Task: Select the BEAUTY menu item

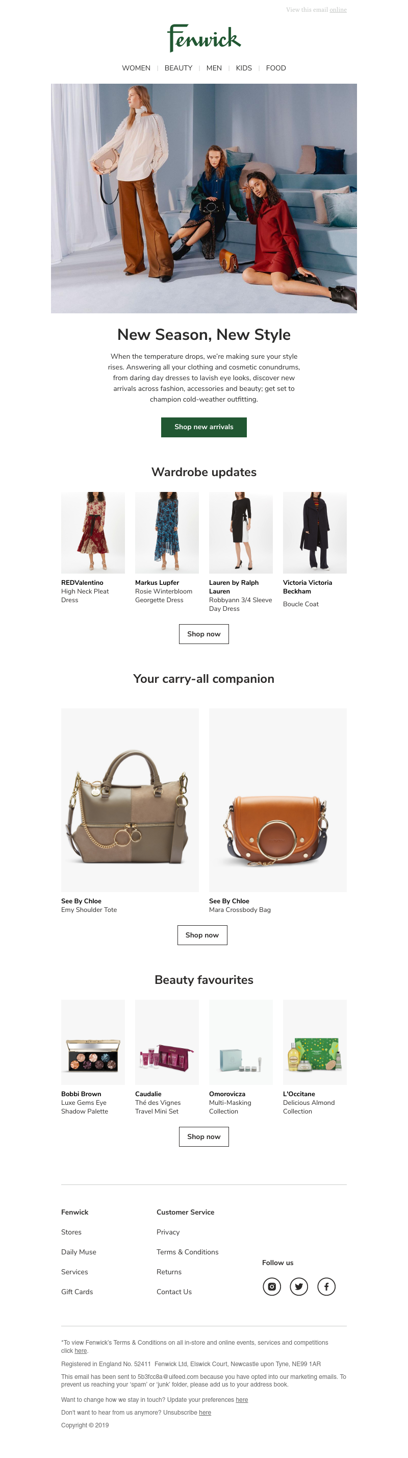Action: tap(178, 68)
